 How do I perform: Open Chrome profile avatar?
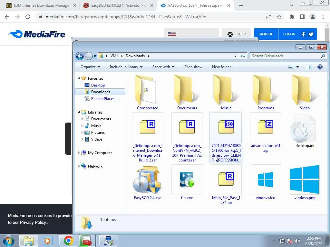tap(312, 17)
